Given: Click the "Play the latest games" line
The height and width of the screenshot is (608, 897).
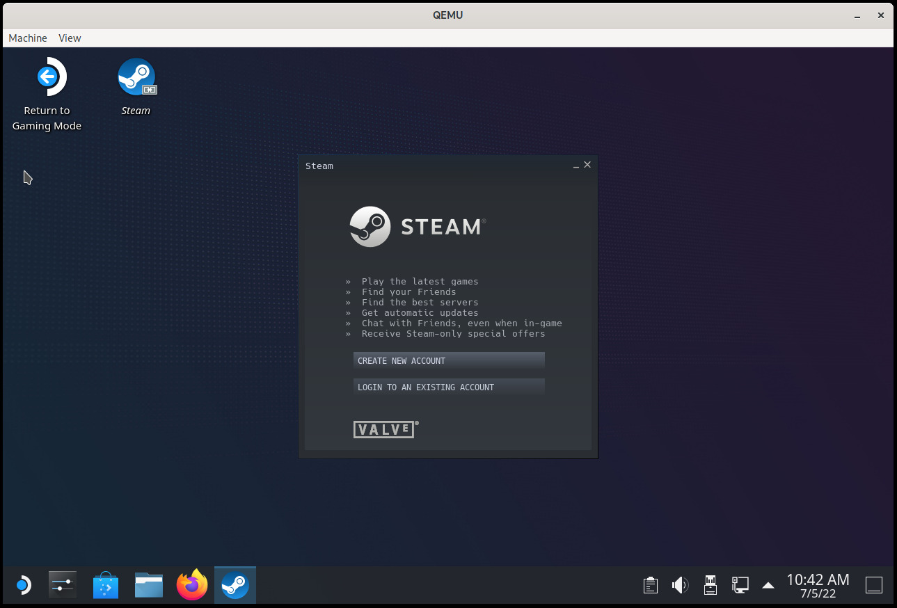Looking at the screenshot, I should 420,282.
